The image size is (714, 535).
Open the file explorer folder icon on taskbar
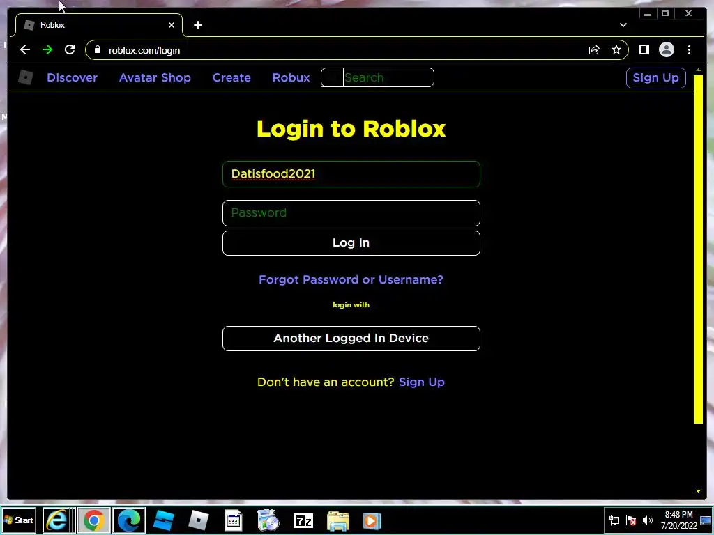(x=338, y=521)
